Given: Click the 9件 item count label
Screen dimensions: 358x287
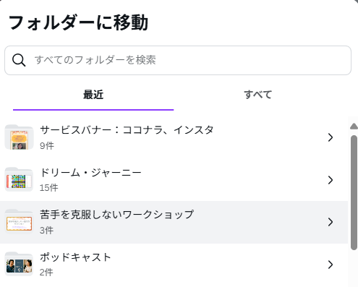Looking at the screenshot, I should point(47,145).
